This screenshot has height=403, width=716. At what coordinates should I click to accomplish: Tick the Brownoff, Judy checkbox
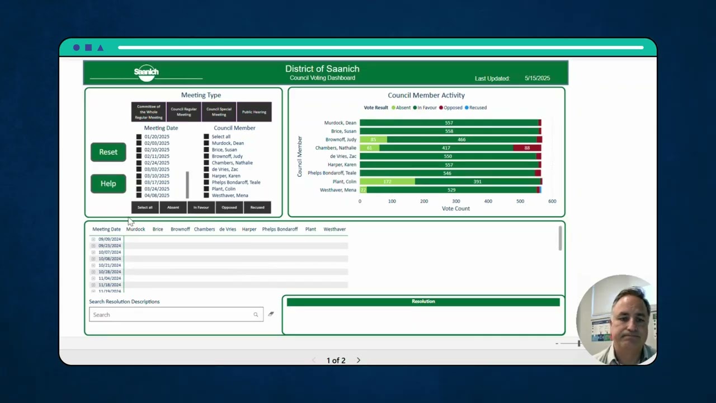[x=206, y=157]
